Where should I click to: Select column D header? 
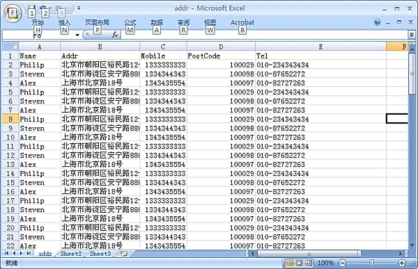[x=221, y=47]
